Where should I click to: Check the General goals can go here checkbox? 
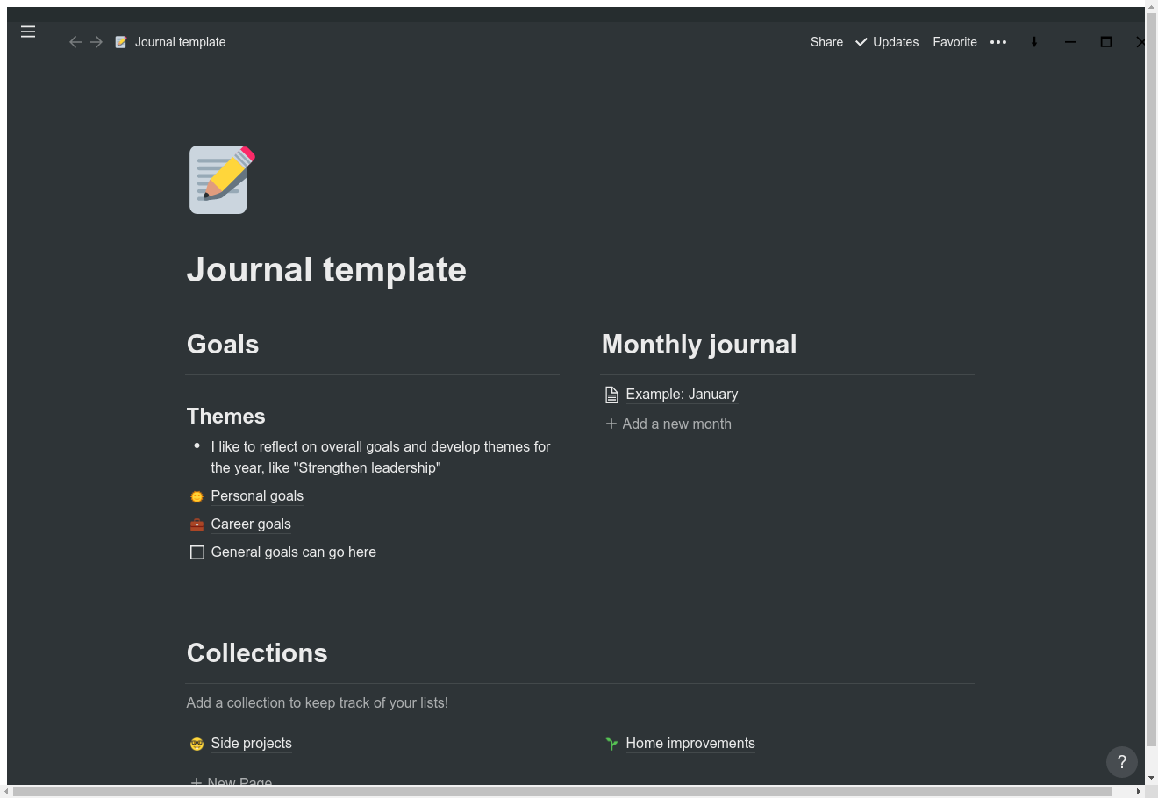(197, 552)
